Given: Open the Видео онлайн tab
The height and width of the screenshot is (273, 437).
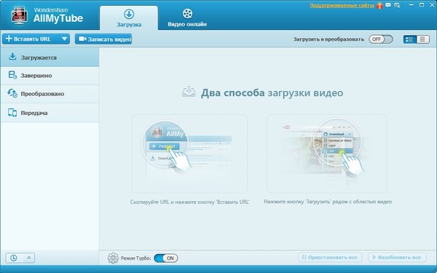Looking at the screenshot, I should [187, 17].
